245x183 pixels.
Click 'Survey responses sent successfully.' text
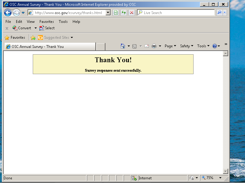coord(113,70)
